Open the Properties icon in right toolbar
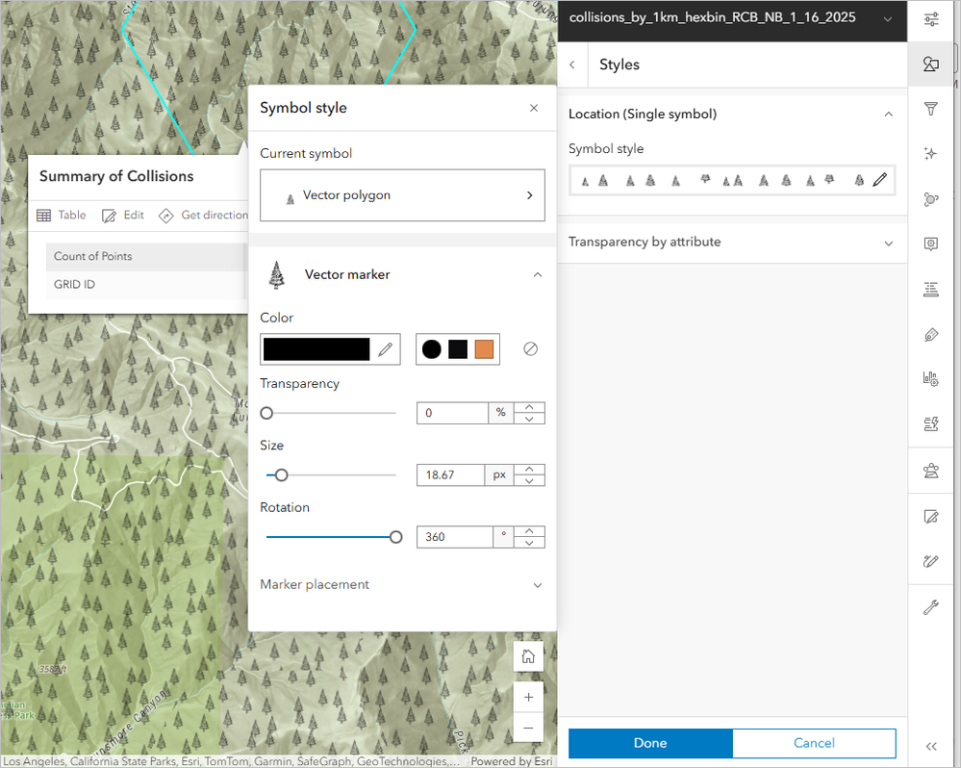The width and height of the screenshot is (961, 768). (x=931, y=19)
